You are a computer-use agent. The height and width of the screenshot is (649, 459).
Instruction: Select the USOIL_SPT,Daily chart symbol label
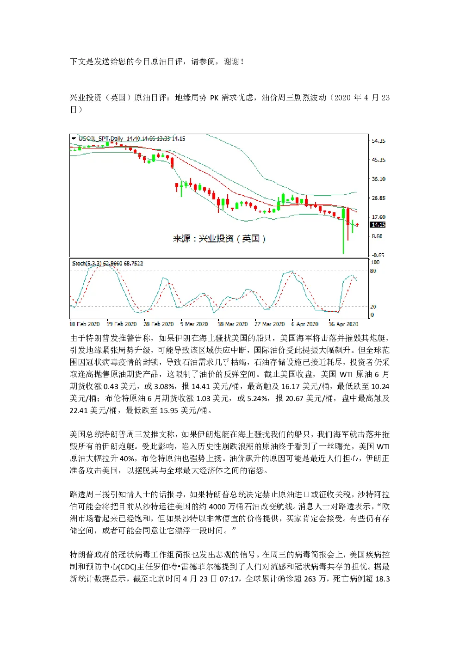[x=100, y=138]
